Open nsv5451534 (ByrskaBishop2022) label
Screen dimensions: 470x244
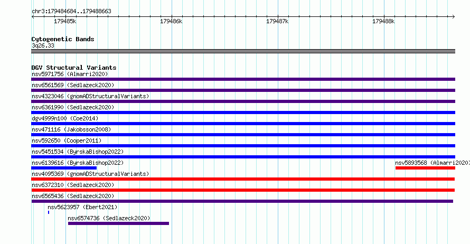[78, 152]
